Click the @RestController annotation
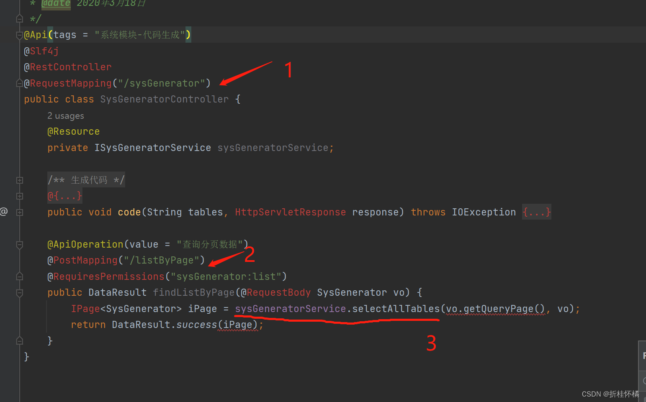This screenshot has height=402, width=646. [68, 67]
